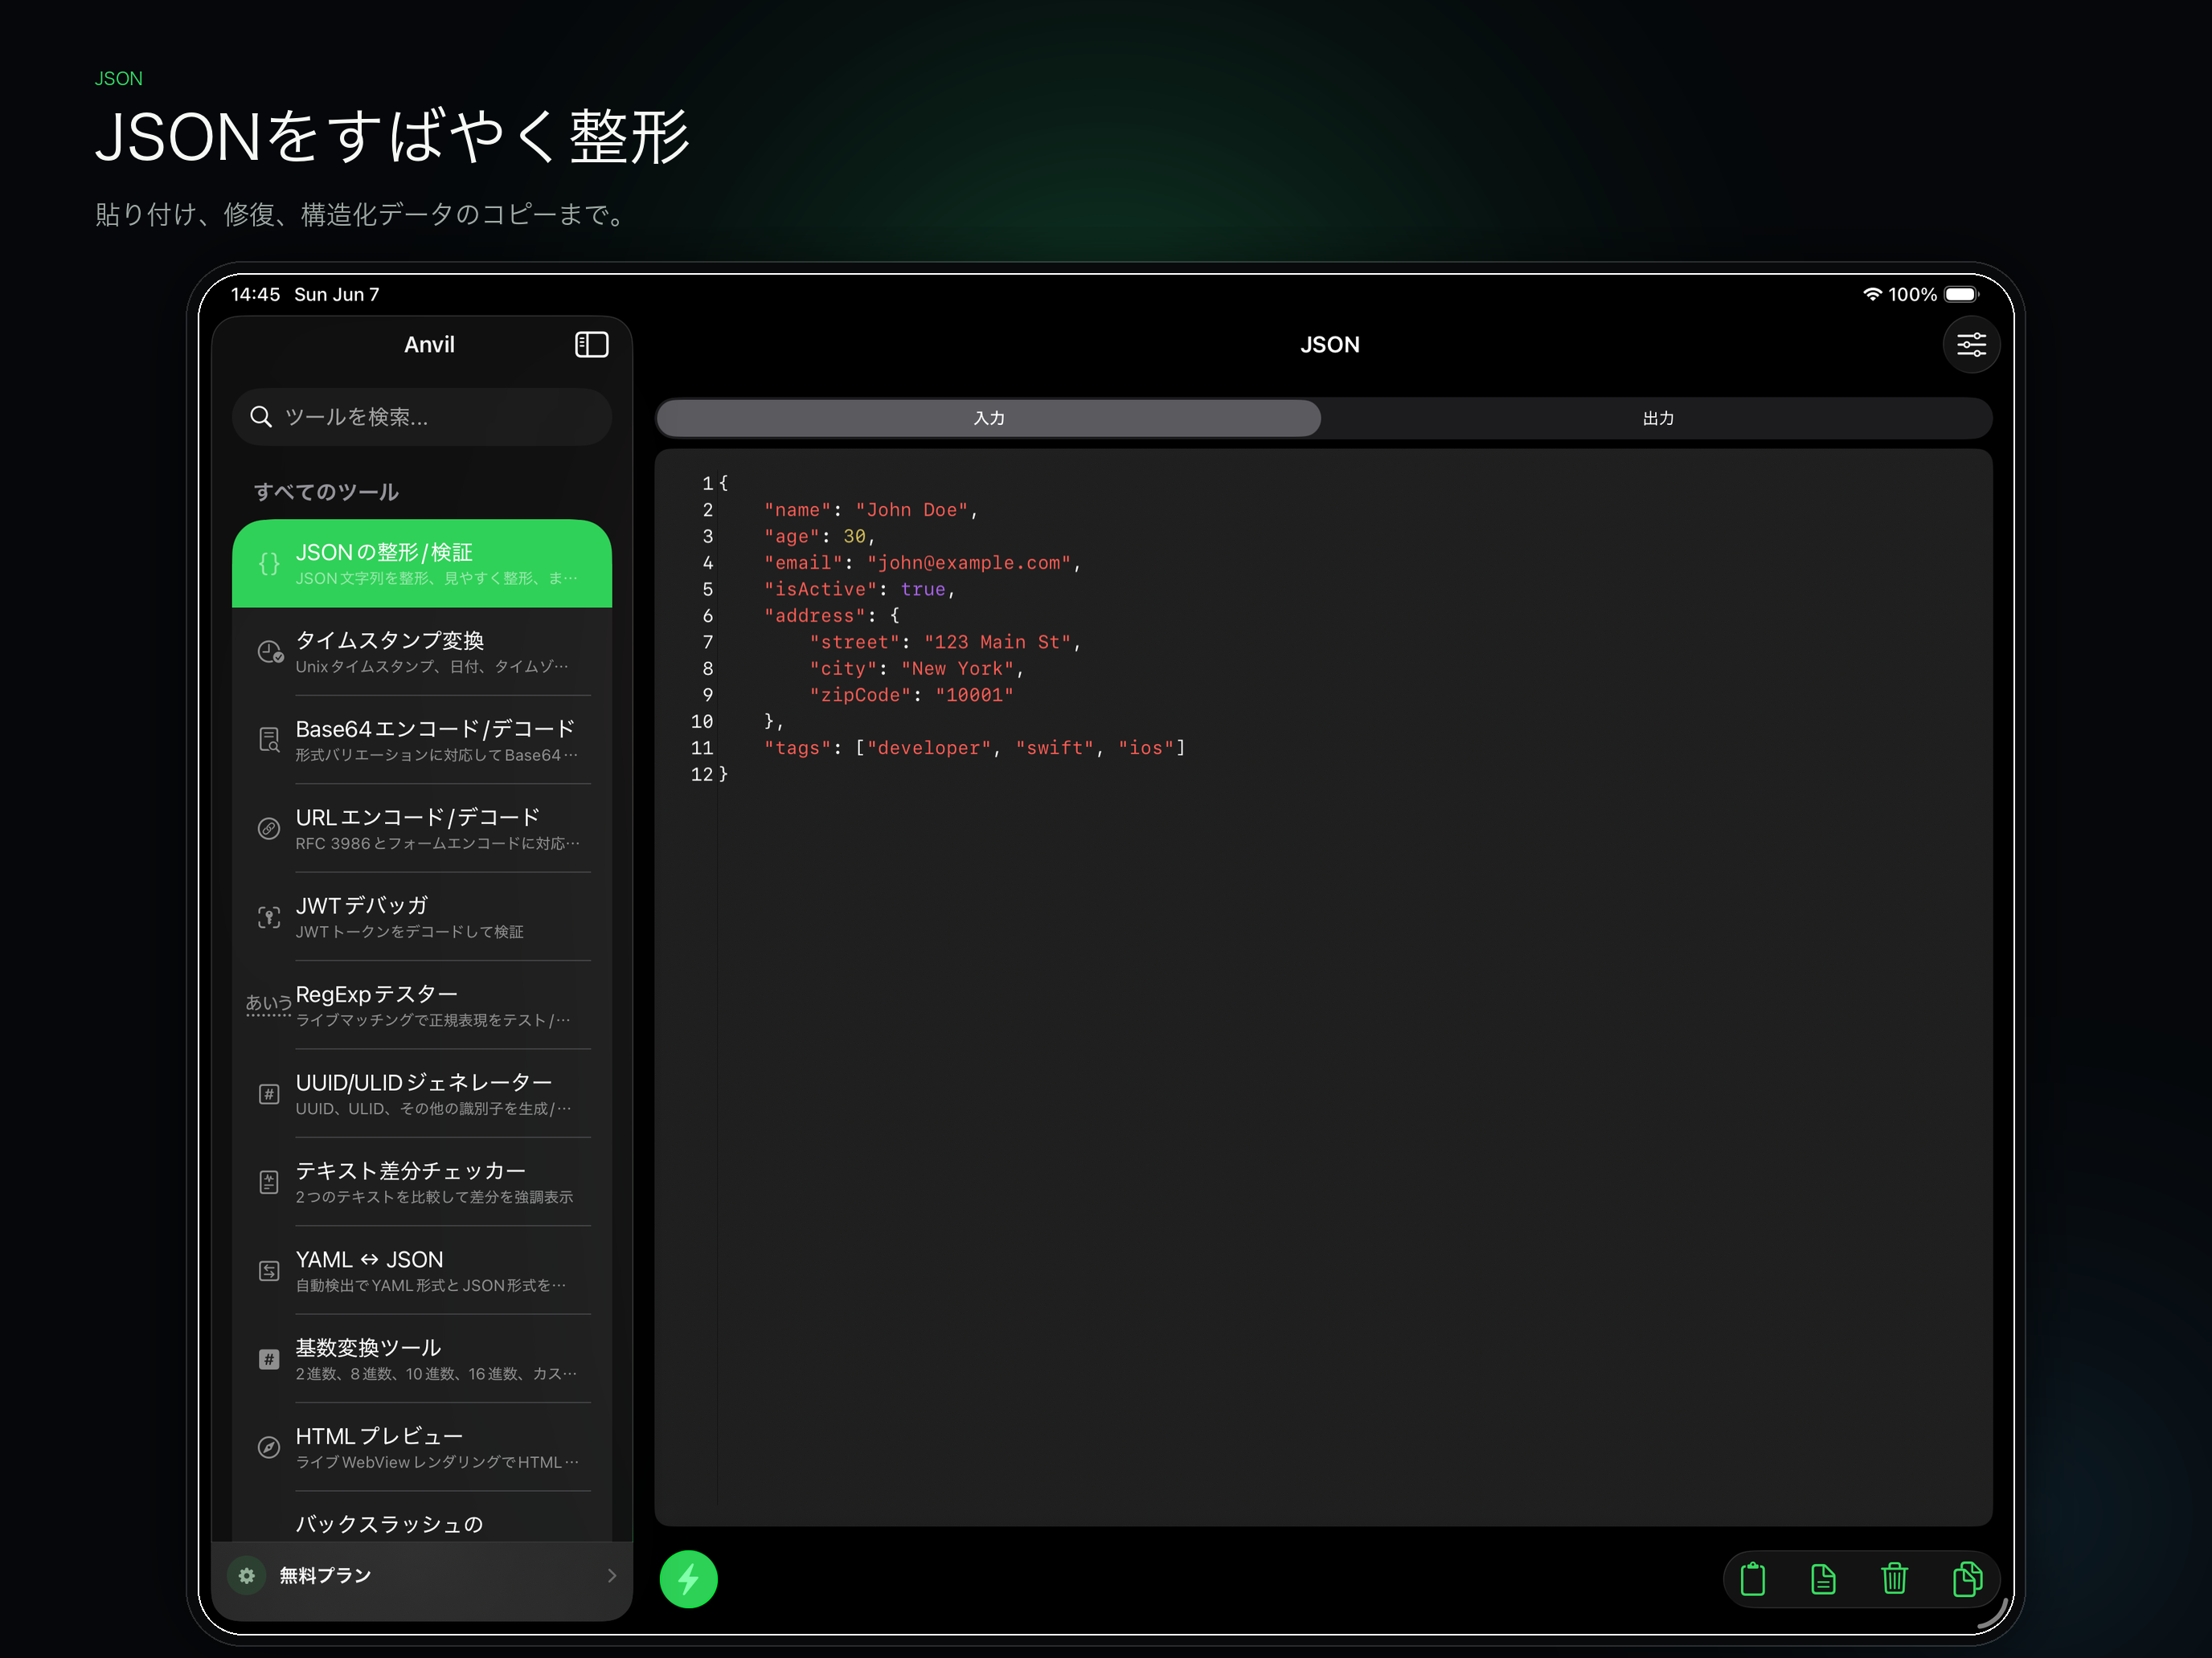
Task: Click the "John Doe" string value
Action: (x=912, y=510)
